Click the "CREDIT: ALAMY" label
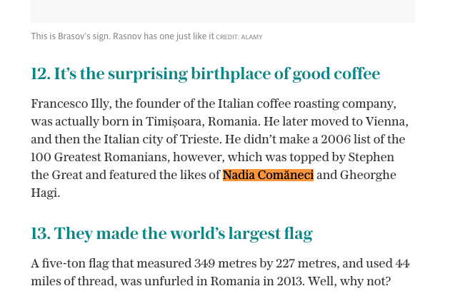This screenshot has width=455, height=306. (239, 37)
